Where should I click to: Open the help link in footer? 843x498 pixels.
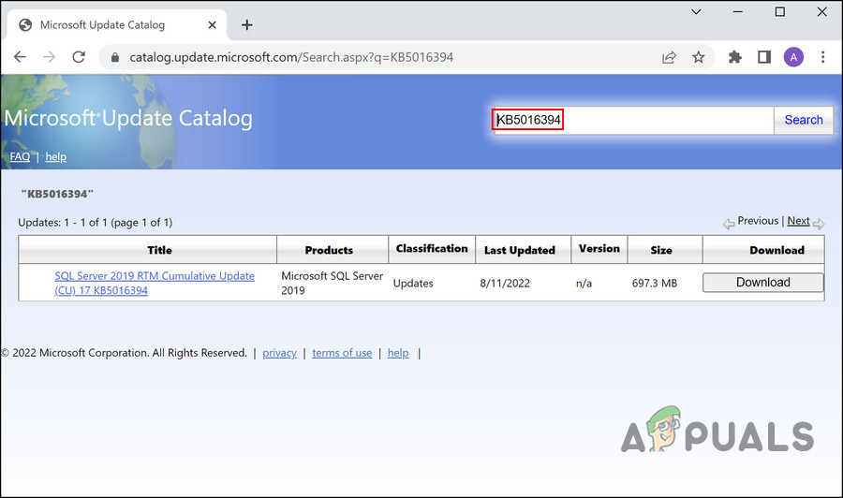(x=398, y=353)
